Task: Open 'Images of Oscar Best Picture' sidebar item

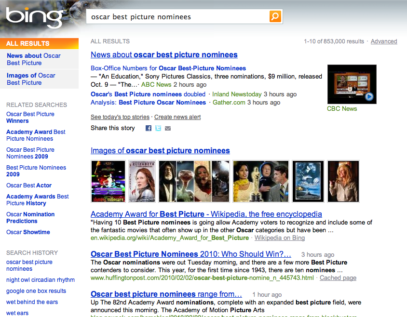Action: coord(30,79)
